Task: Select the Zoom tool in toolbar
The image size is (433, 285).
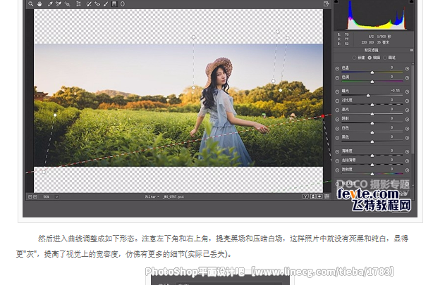Action: point(30,4)
